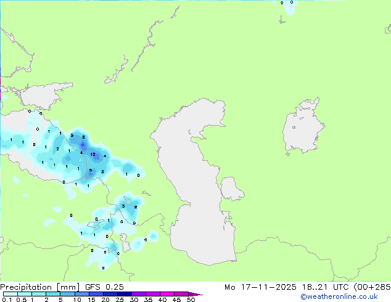
Task: Click the 5 to 10 mm legend swatch
Action: click(x=67, y=294)
